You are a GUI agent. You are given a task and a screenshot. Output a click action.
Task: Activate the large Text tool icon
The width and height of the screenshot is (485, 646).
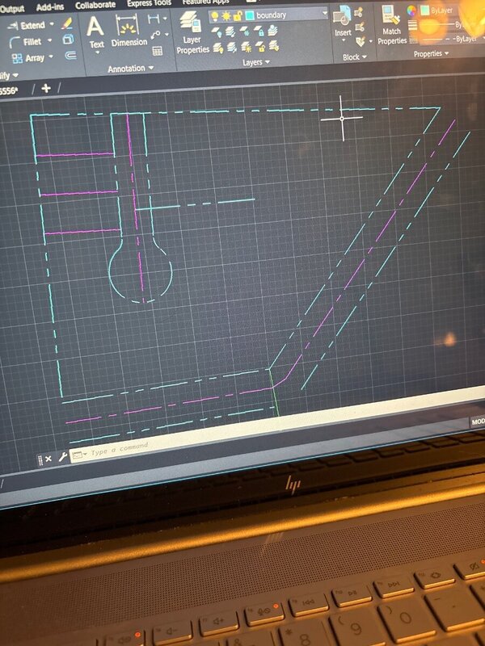coord(95,27)
